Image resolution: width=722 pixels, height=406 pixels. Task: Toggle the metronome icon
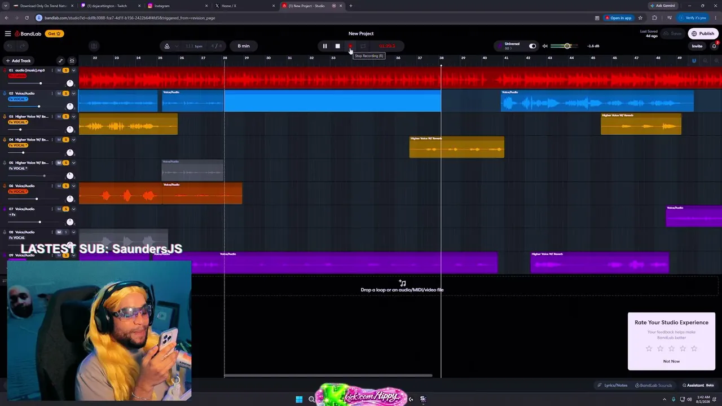(167, 46)
